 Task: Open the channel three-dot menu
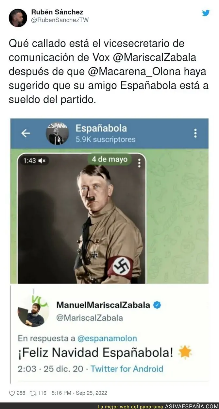195,133
